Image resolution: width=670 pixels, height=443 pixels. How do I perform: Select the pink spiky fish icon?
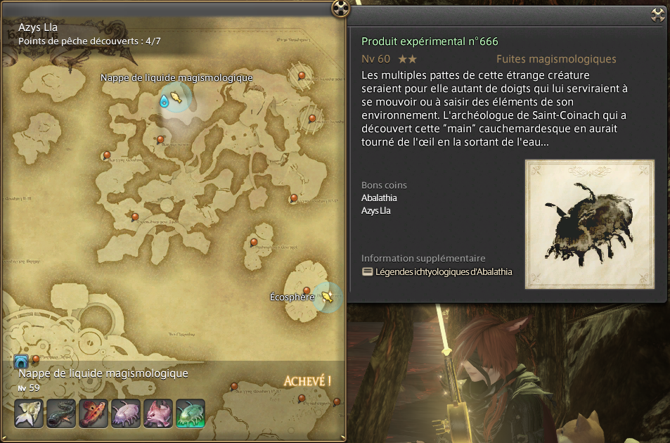158,413
